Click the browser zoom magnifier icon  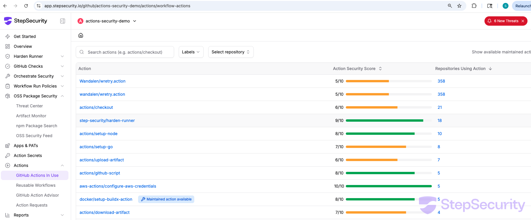(450, 6)
